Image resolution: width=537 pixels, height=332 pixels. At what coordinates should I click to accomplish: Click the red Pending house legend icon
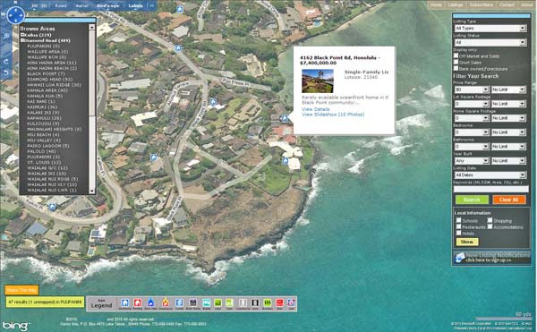pyautogui.click(x=137, y=302)
